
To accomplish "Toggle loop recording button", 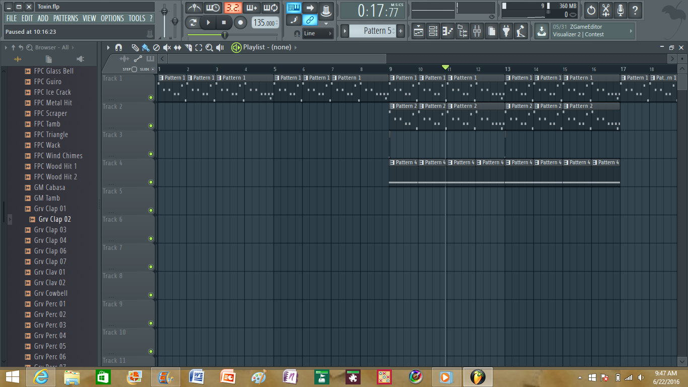I will click(271, 8).
